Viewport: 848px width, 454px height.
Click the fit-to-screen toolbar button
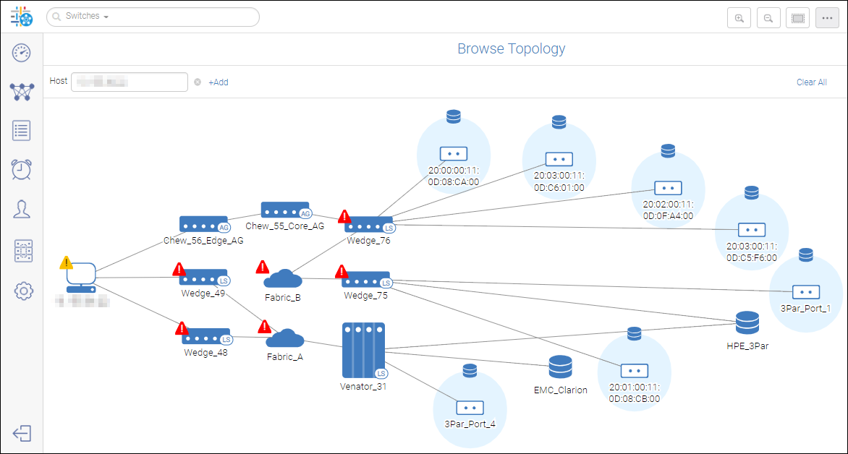pyautogui.click(x=797, y=19)
